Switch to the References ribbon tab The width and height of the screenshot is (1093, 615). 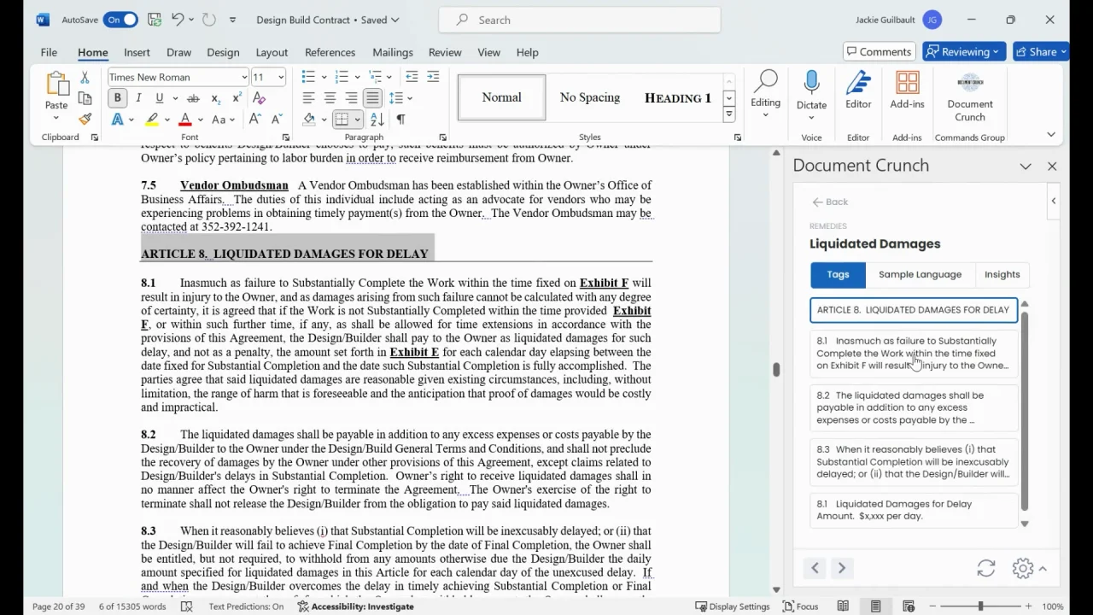[x=330, y=52]
